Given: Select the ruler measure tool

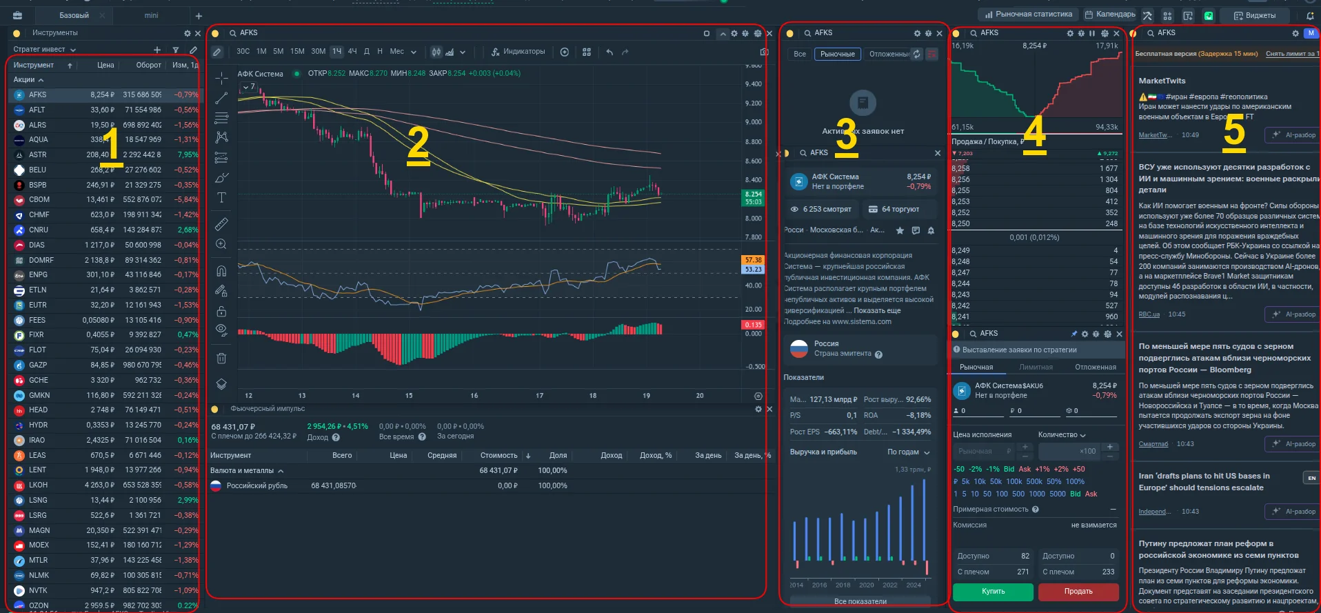Looking at the screenshot, I should (x=221, y=224).
